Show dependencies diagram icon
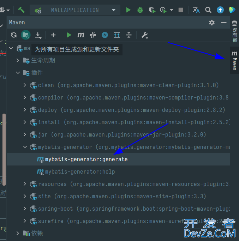 click(117, 35)
